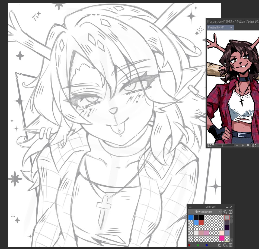Select the orchid pink swatch
The width and height of the screenshot is (259, 249).
tap(206, 233)
